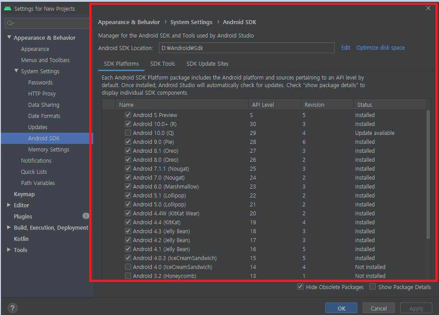
Task: Click Appearance & Behavior breadcrumb
Action: 129,22
